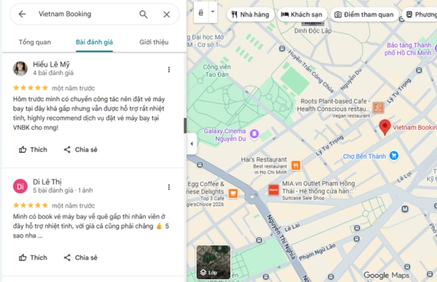
Task: Click the MIA.vn Outlet red marker
Action: 273,190
